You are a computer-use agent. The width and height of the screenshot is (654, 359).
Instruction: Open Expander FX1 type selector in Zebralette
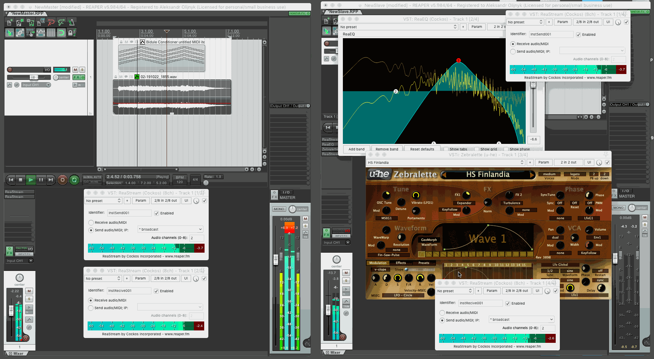tap(464, 203)
